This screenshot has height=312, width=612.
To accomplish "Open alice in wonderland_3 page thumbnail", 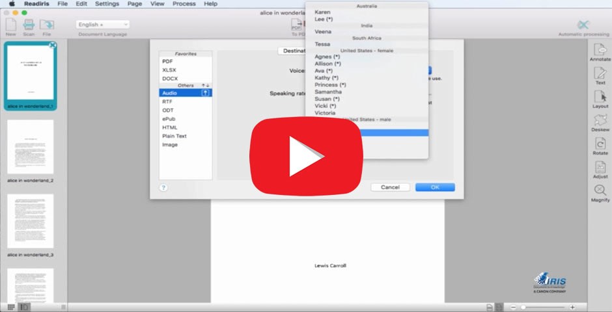I will tap(31, 221).
